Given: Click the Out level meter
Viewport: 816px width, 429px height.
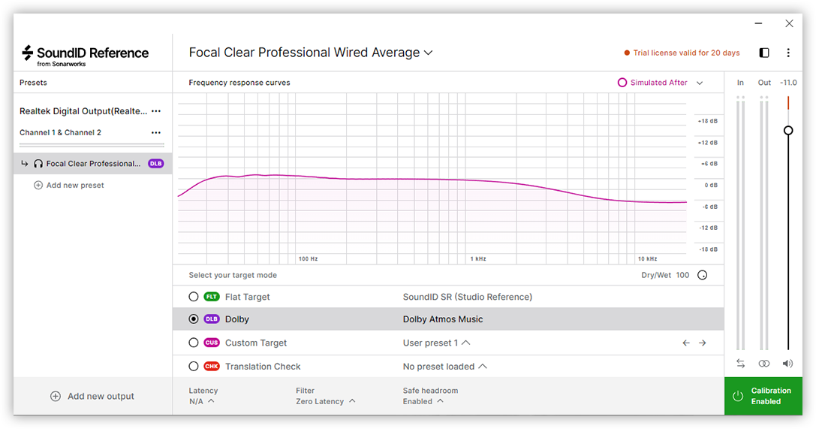Looking at the screenshot, I should 764,223.
